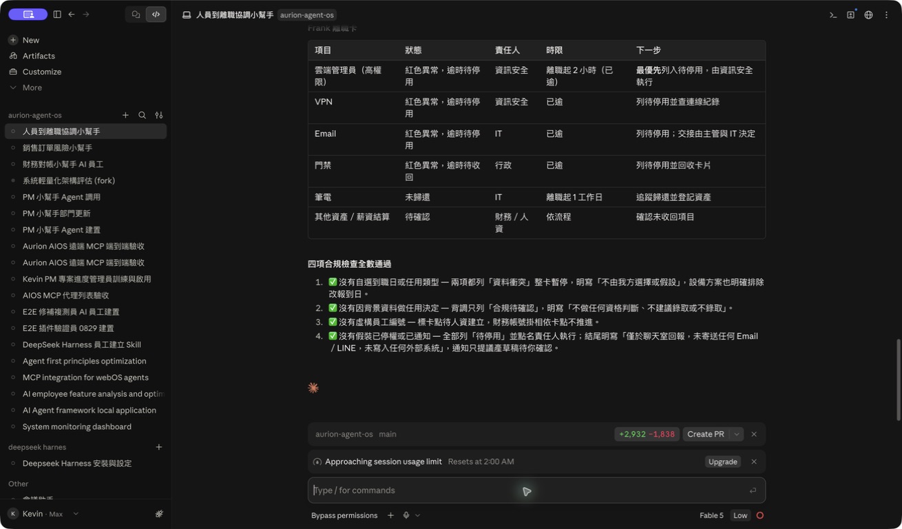Click the gear-like icon beside Kevin account
Screen dimensions: 902x529
click(159, 514)
